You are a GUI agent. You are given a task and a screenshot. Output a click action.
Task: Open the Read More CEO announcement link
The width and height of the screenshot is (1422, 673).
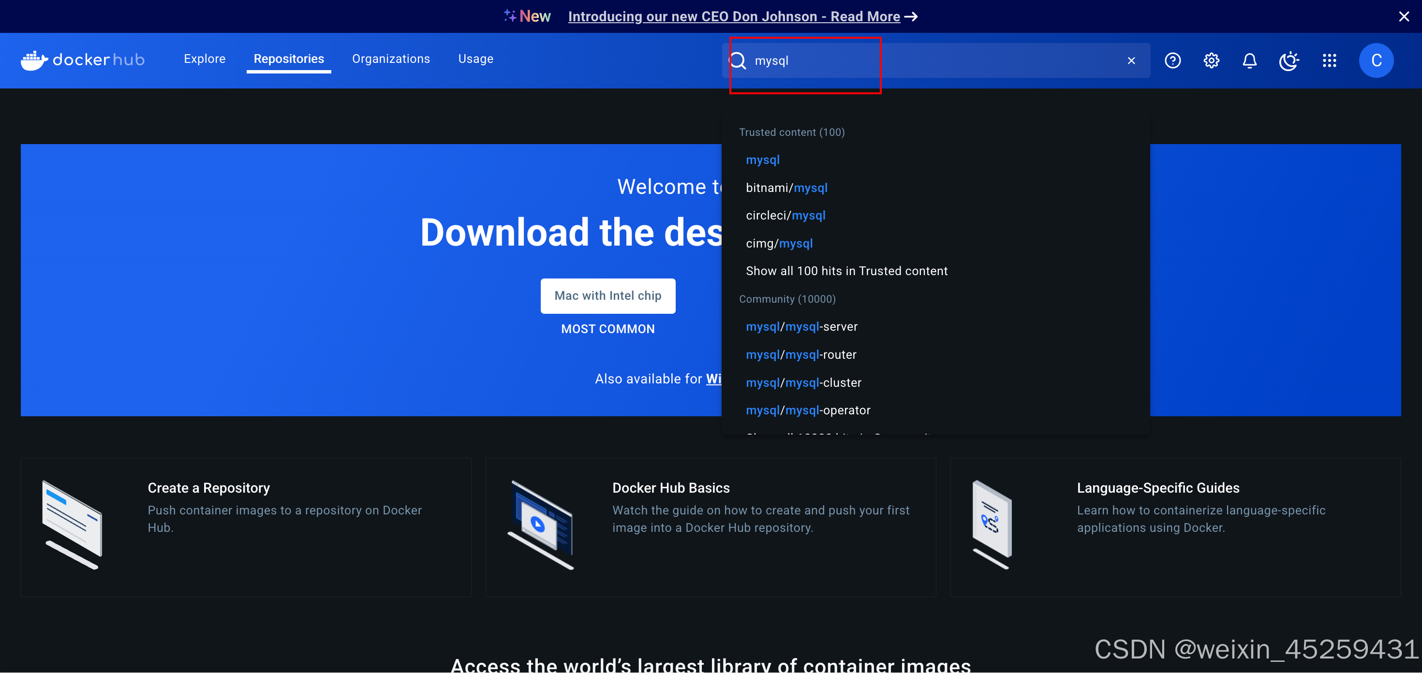point(734,16)
